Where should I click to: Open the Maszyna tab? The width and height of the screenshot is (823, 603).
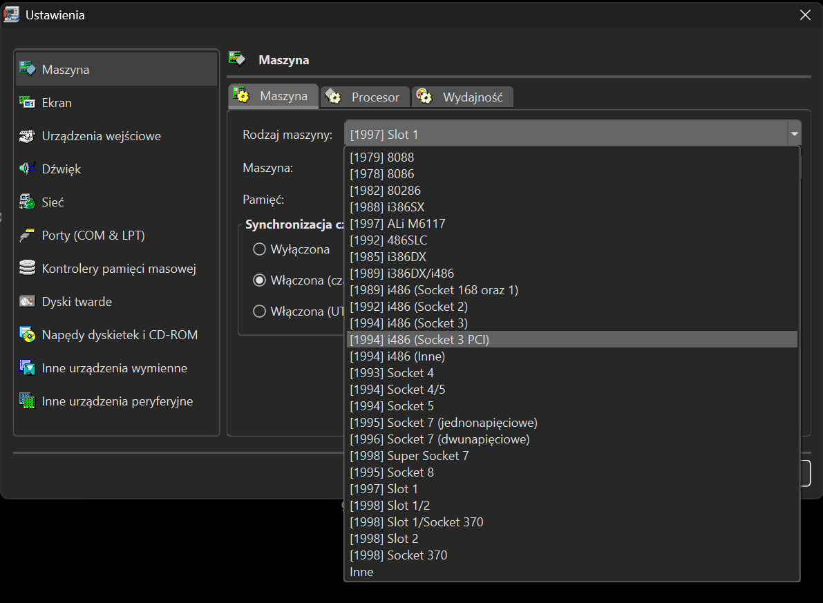click(x=274, y=96)
